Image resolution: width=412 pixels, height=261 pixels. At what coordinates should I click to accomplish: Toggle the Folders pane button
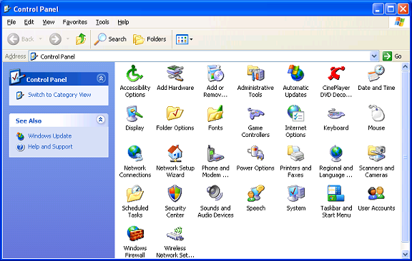tap(149, 39)
